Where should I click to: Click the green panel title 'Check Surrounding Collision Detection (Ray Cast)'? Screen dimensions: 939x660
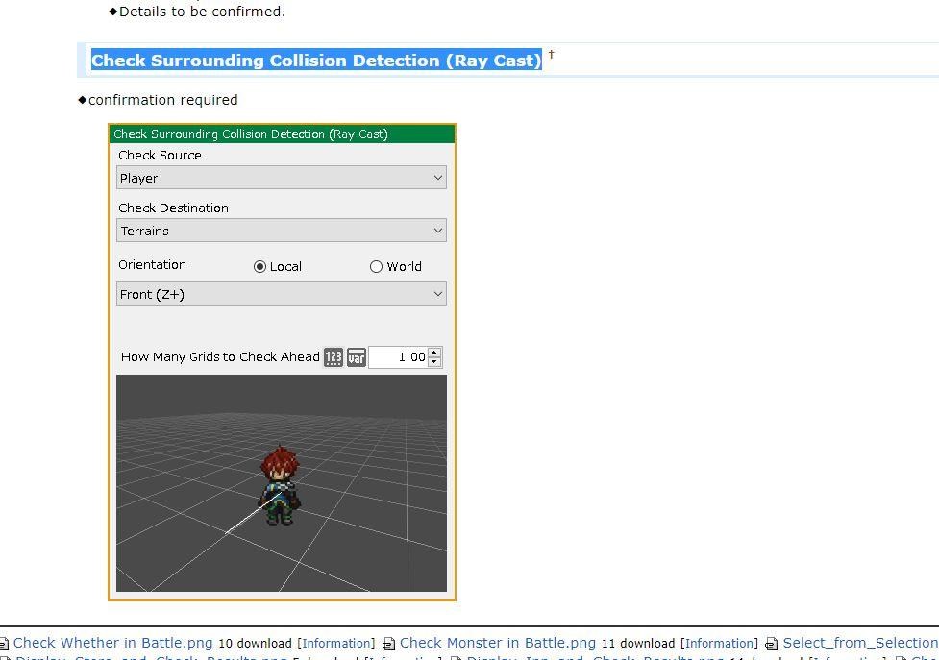251,134
